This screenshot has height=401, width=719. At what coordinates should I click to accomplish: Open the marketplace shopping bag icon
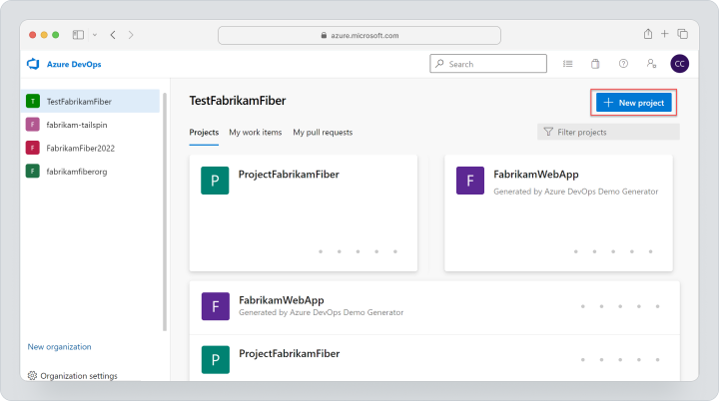[x=595, y=64]
